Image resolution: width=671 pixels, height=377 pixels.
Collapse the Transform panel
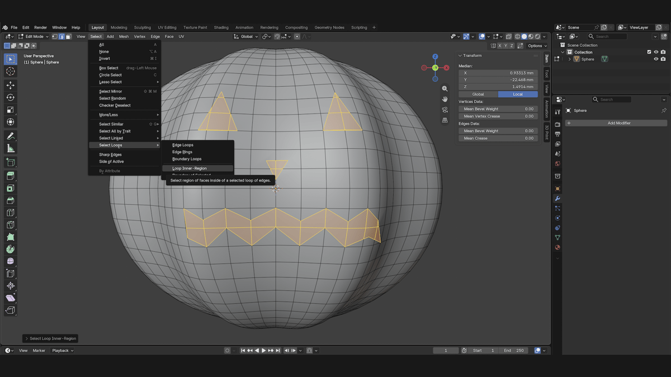pyautogui.click(x=460, y=55)
